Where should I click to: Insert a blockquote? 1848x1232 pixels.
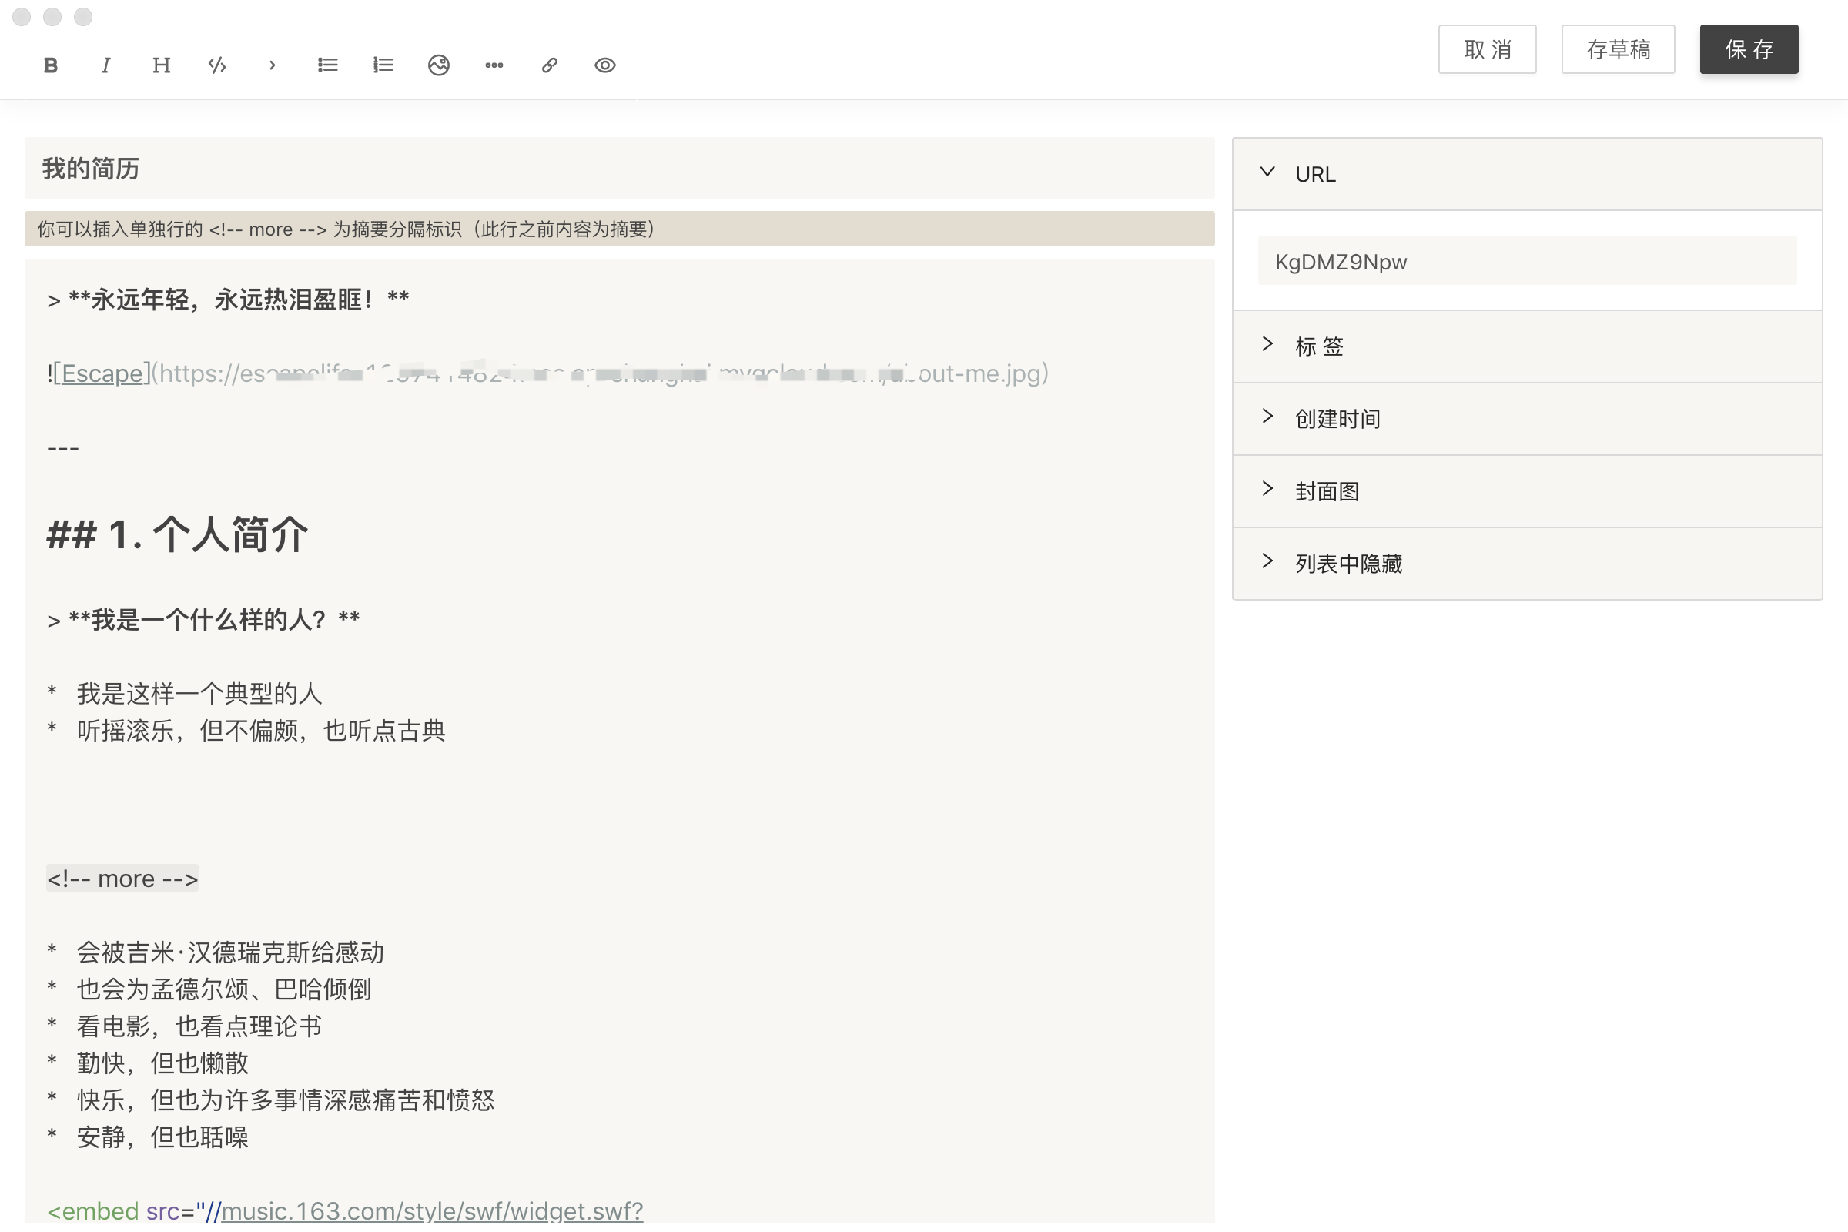coord(271,65)
